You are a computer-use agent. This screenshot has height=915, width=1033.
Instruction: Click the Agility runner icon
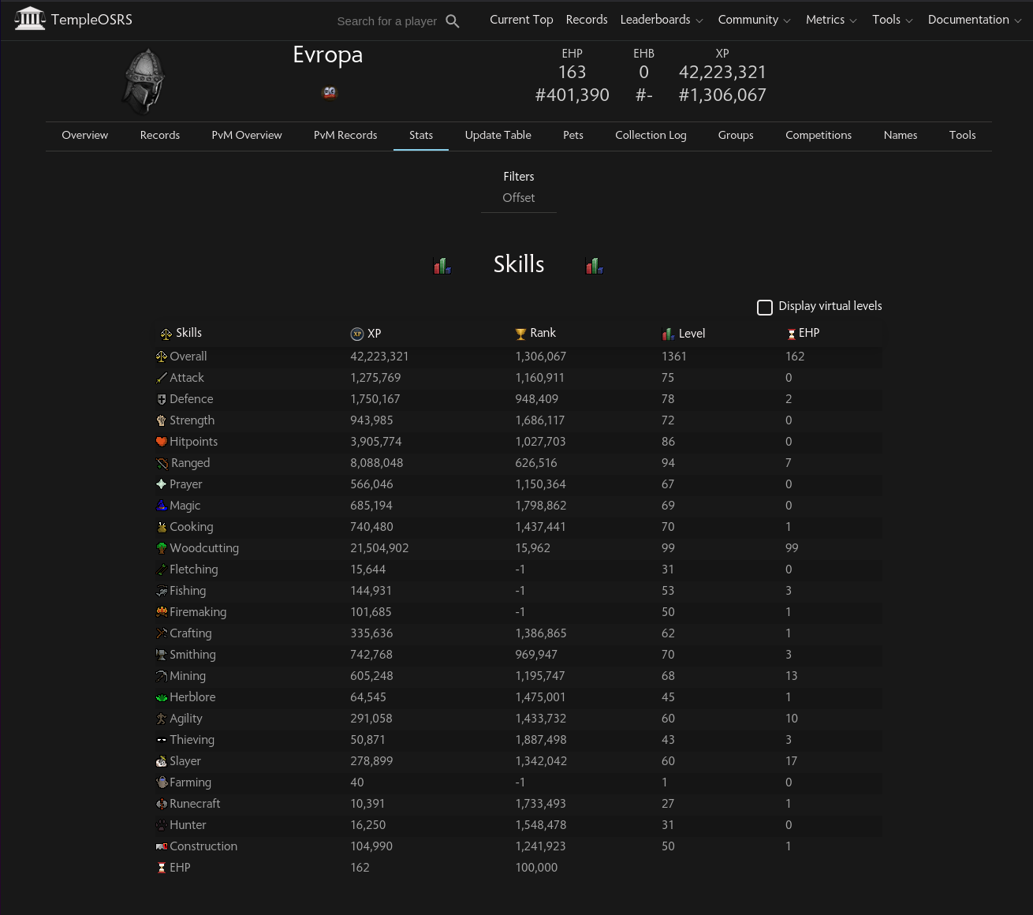[x=162, y=719]
